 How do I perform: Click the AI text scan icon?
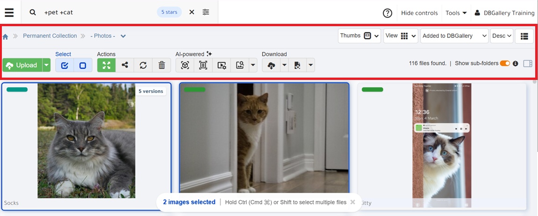click(x=203, y=65)
